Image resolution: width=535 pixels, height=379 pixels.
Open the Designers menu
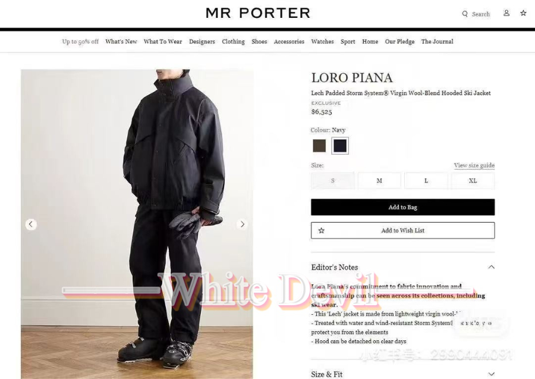pos(202,42)
